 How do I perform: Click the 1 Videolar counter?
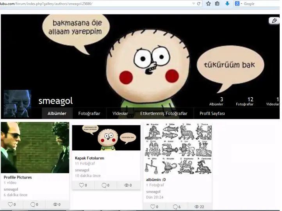pos(273,102)
